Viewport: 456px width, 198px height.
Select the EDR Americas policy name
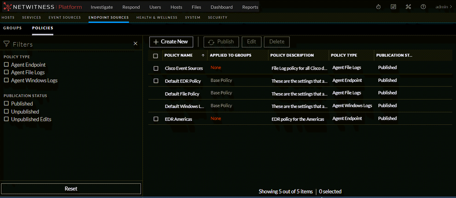(178, 119)
